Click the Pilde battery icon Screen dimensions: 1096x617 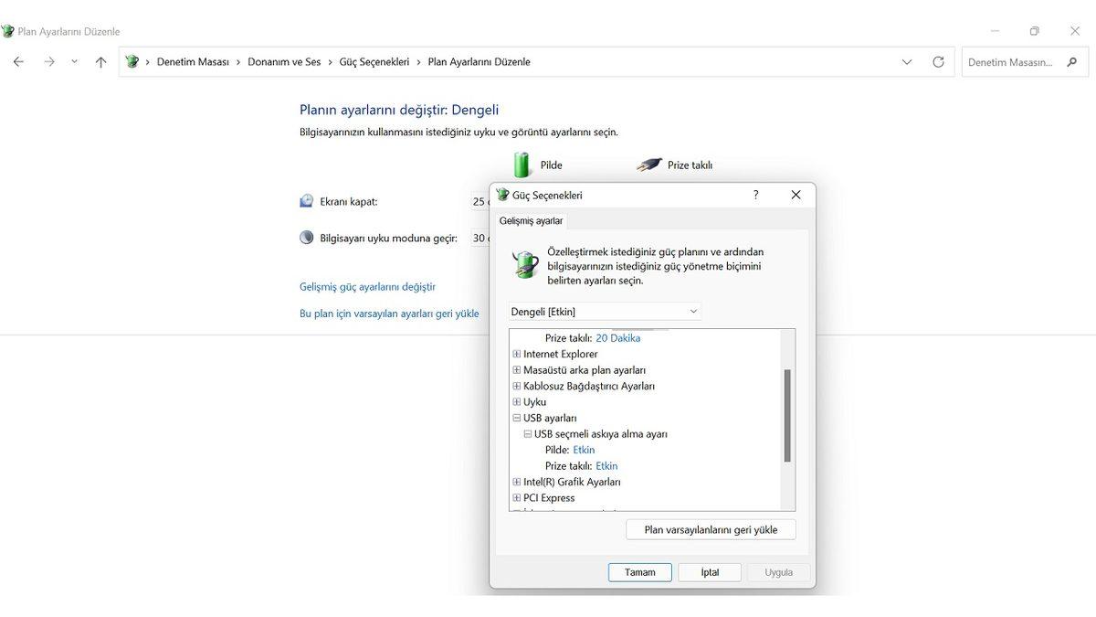tap(522, 165)
